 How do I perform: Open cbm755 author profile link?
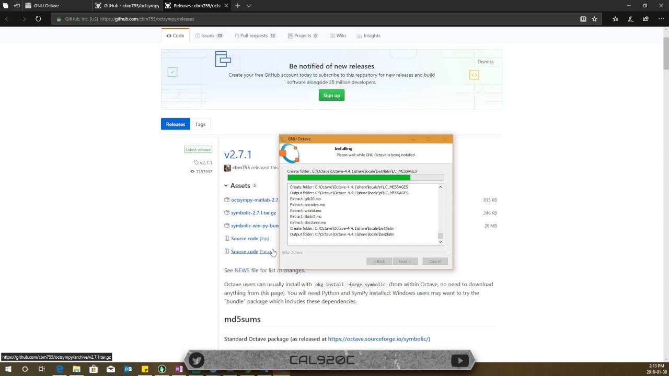(x=241, y=168)
